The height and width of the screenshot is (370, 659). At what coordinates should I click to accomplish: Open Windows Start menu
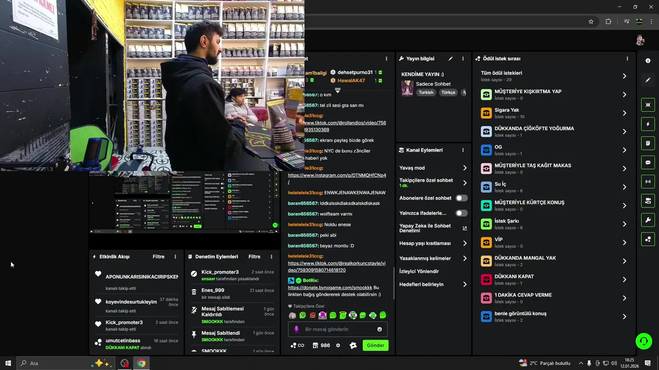point(8,363)
